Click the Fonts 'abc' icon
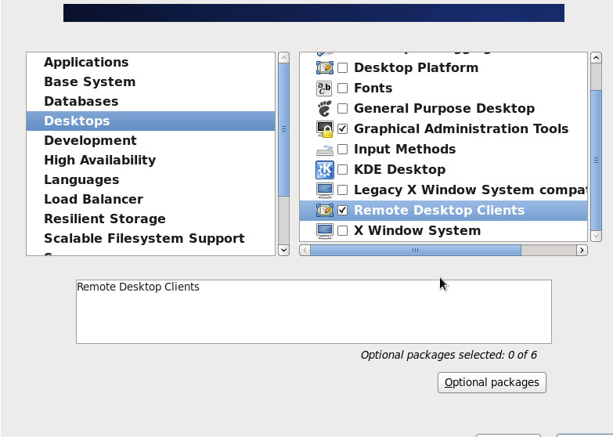Viewport: 613px width, 437px height. click(324, 88)
